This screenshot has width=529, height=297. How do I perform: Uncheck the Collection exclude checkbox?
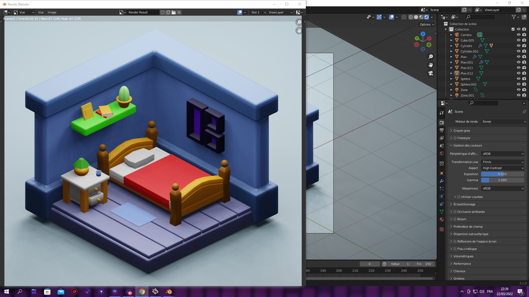[513, 29]
